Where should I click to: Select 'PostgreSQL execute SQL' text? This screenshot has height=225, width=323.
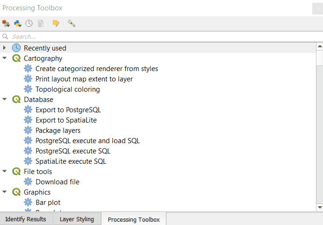click(x=73, y=151)
